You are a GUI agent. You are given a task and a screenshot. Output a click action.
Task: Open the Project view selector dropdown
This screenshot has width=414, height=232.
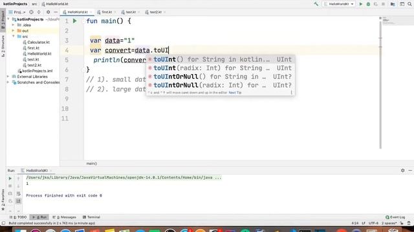pos(17,12)
